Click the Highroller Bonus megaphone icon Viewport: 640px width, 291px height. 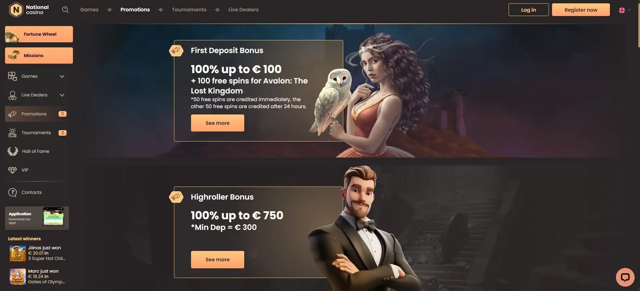[176, 197]
